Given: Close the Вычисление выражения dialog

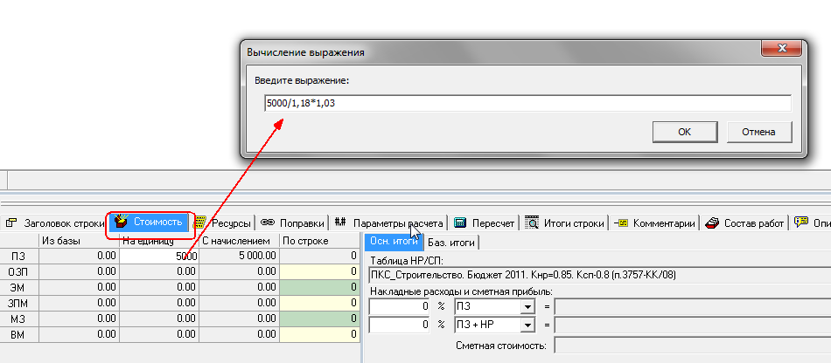Looking at the screenshot, I should [x=782, y=48].
